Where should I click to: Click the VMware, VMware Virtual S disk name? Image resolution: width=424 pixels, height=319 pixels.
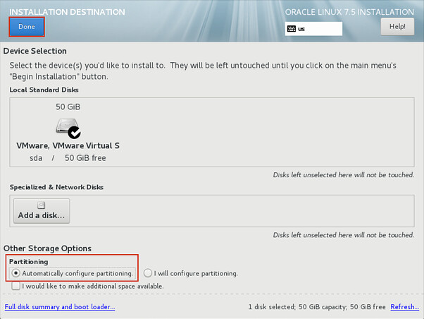tap(68, 146)
